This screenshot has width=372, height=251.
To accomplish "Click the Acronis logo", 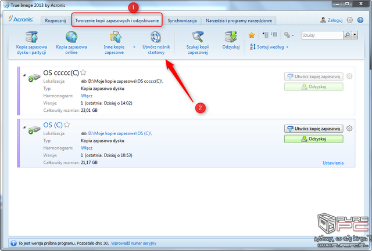I will pyautogui.click(x=21, y=19).
